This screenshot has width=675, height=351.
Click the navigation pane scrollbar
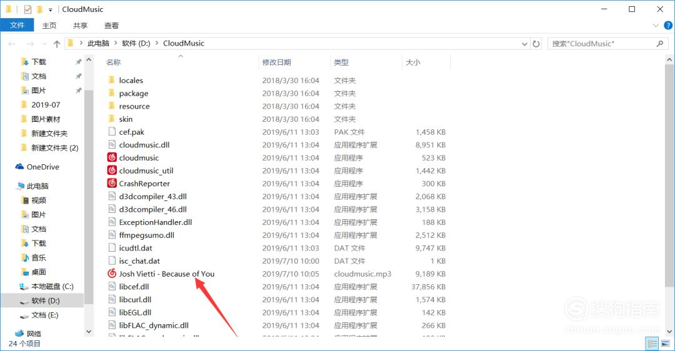pyautogui.click(x=89, y=196)
